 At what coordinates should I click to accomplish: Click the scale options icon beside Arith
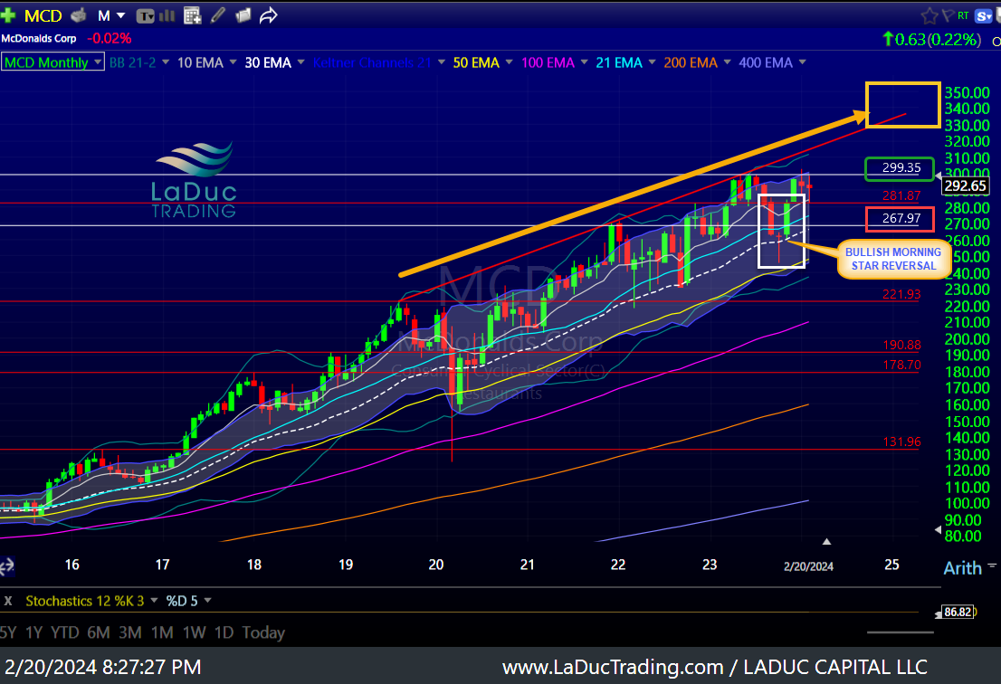point(991,565)
